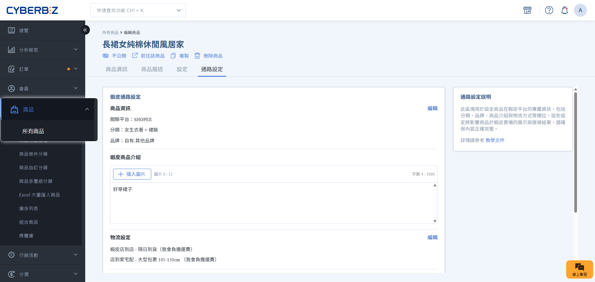The width and height of the screenshot is (595, 282).
Task: Switch to the 商品資訊 tab
Action: pyautogui.click(x=117, y=69)
